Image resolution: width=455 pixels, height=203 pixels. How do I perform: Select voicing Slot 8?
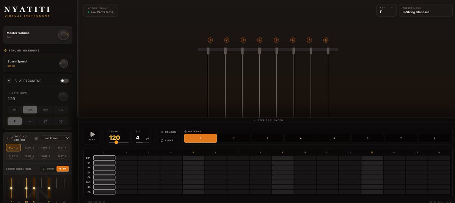point(62,156)
